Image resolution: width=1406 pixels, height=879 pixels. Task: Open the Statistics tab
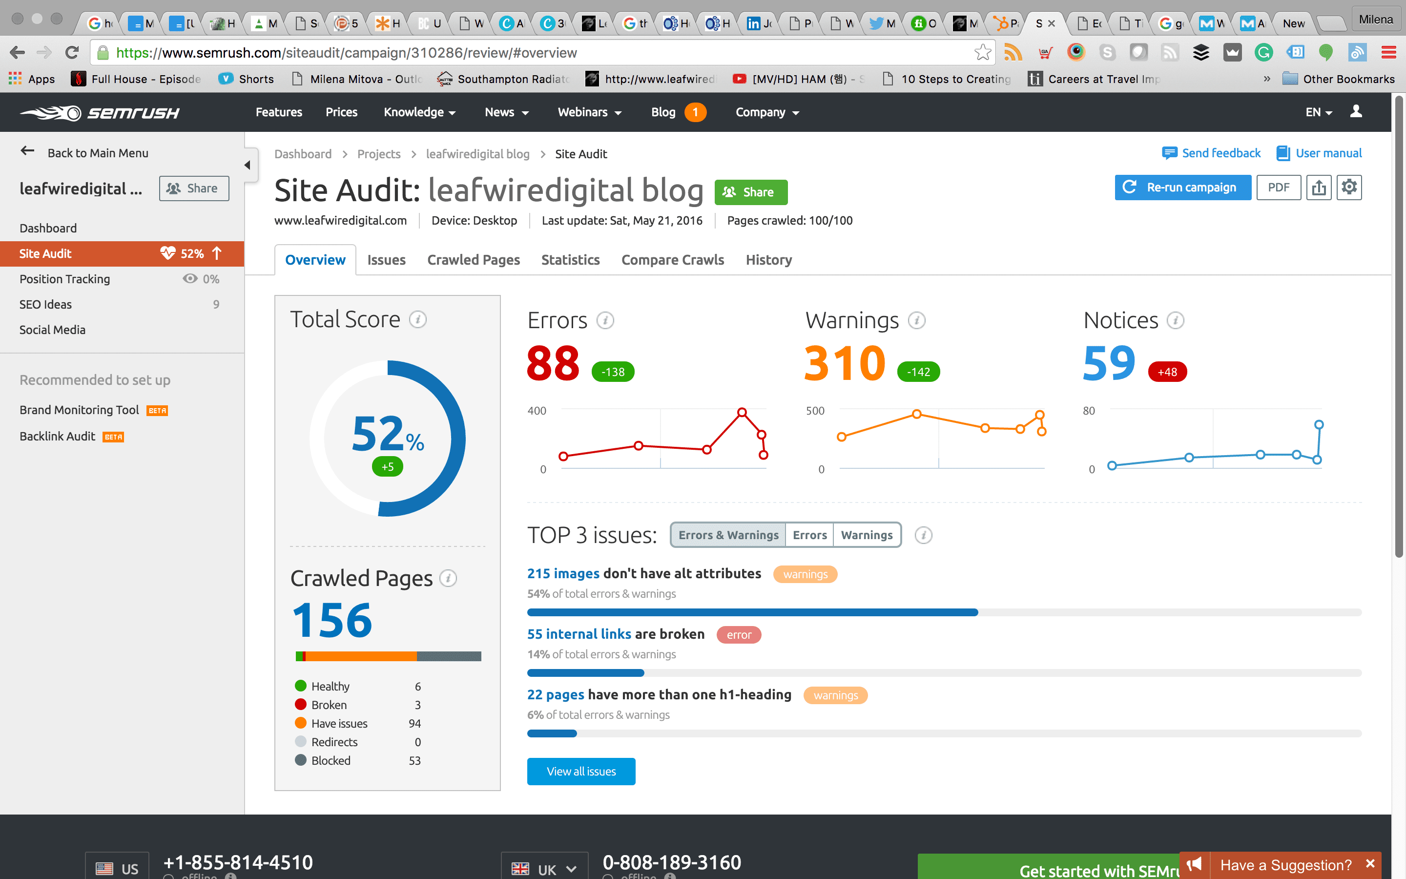[x=570, y=260]
